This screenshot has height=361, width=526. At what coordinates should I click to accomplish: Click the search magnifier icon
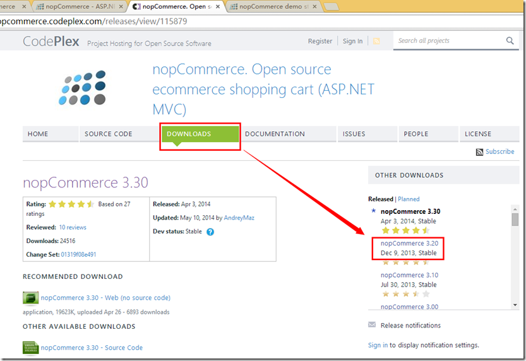[510, 41]
